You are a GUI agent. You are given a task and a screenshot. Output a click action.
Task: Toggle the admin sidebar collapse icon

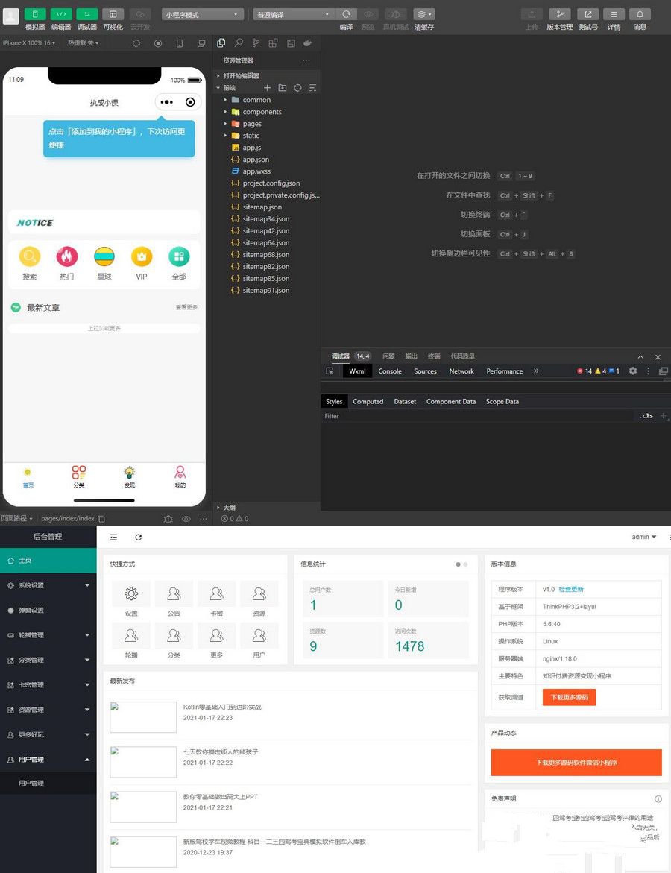[x=113, y=537]
